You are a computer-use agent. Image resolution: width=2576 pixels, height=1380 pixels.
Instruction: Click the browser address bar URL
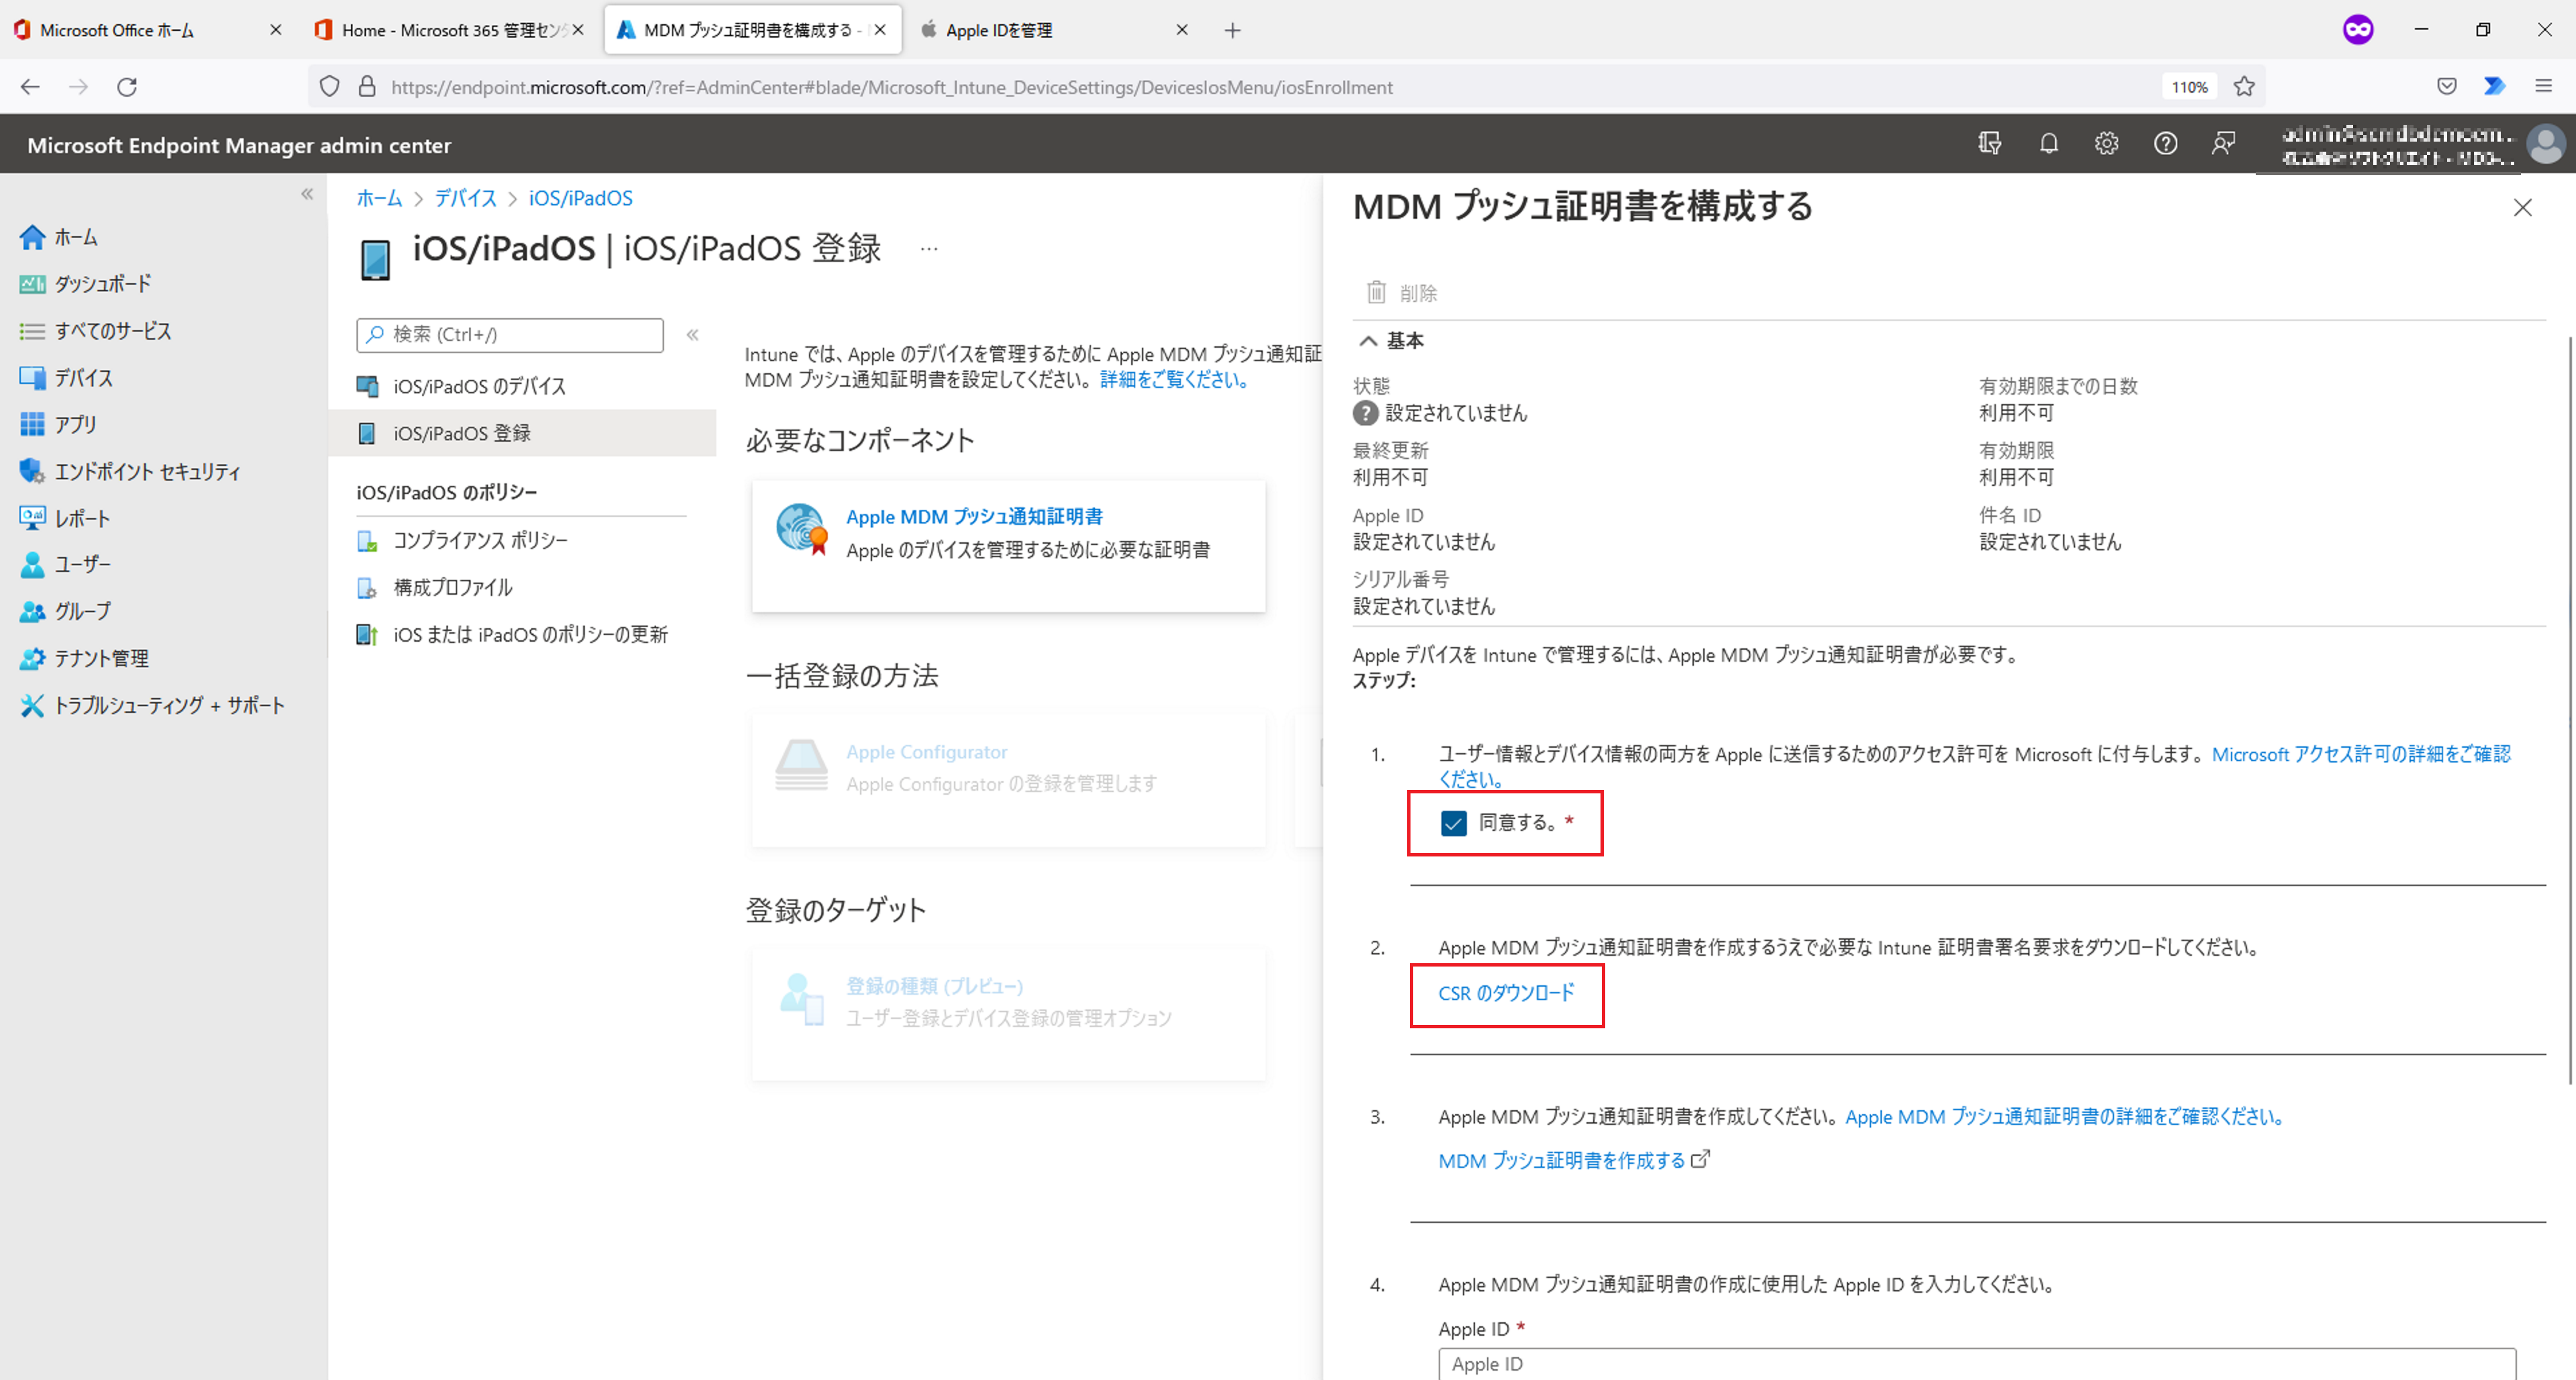(x=891, y=87)
